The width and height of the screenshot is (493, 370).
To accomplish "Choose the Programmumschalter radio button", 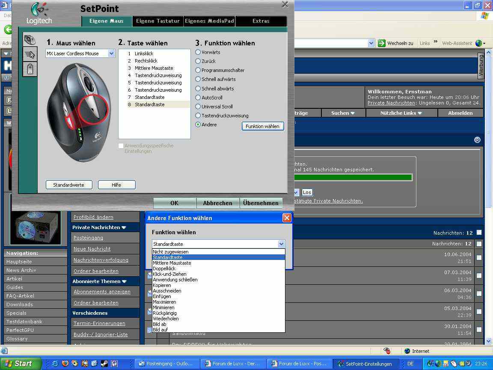I will click(198, 70).
